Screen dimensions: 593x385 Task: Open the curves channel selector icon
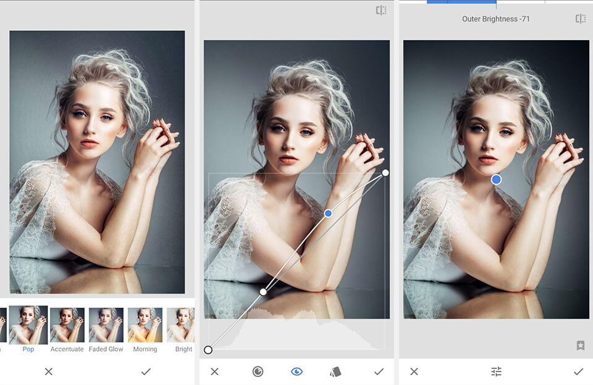click(x=258, y=371)
